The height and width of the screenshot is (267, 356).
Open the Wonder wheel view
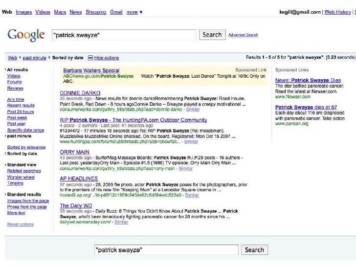tap(21, 177)
